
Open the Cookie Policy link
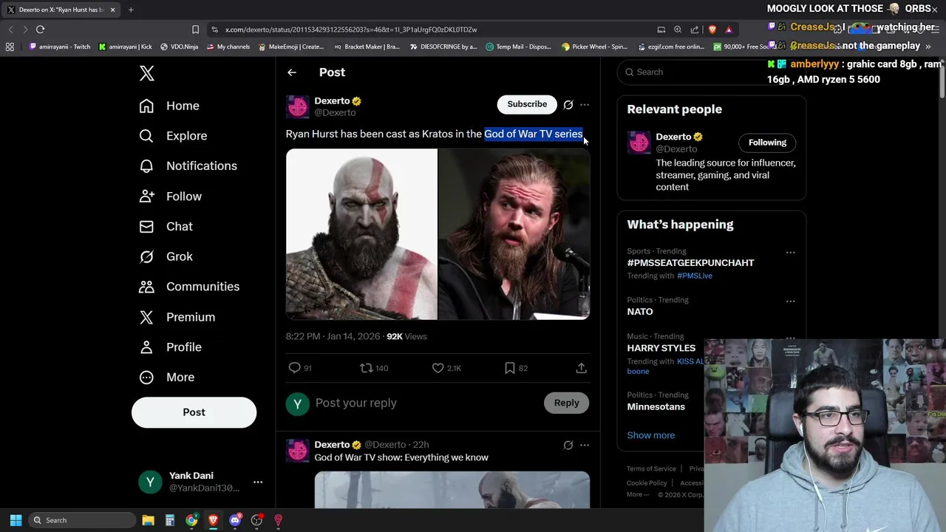point(647,482)
